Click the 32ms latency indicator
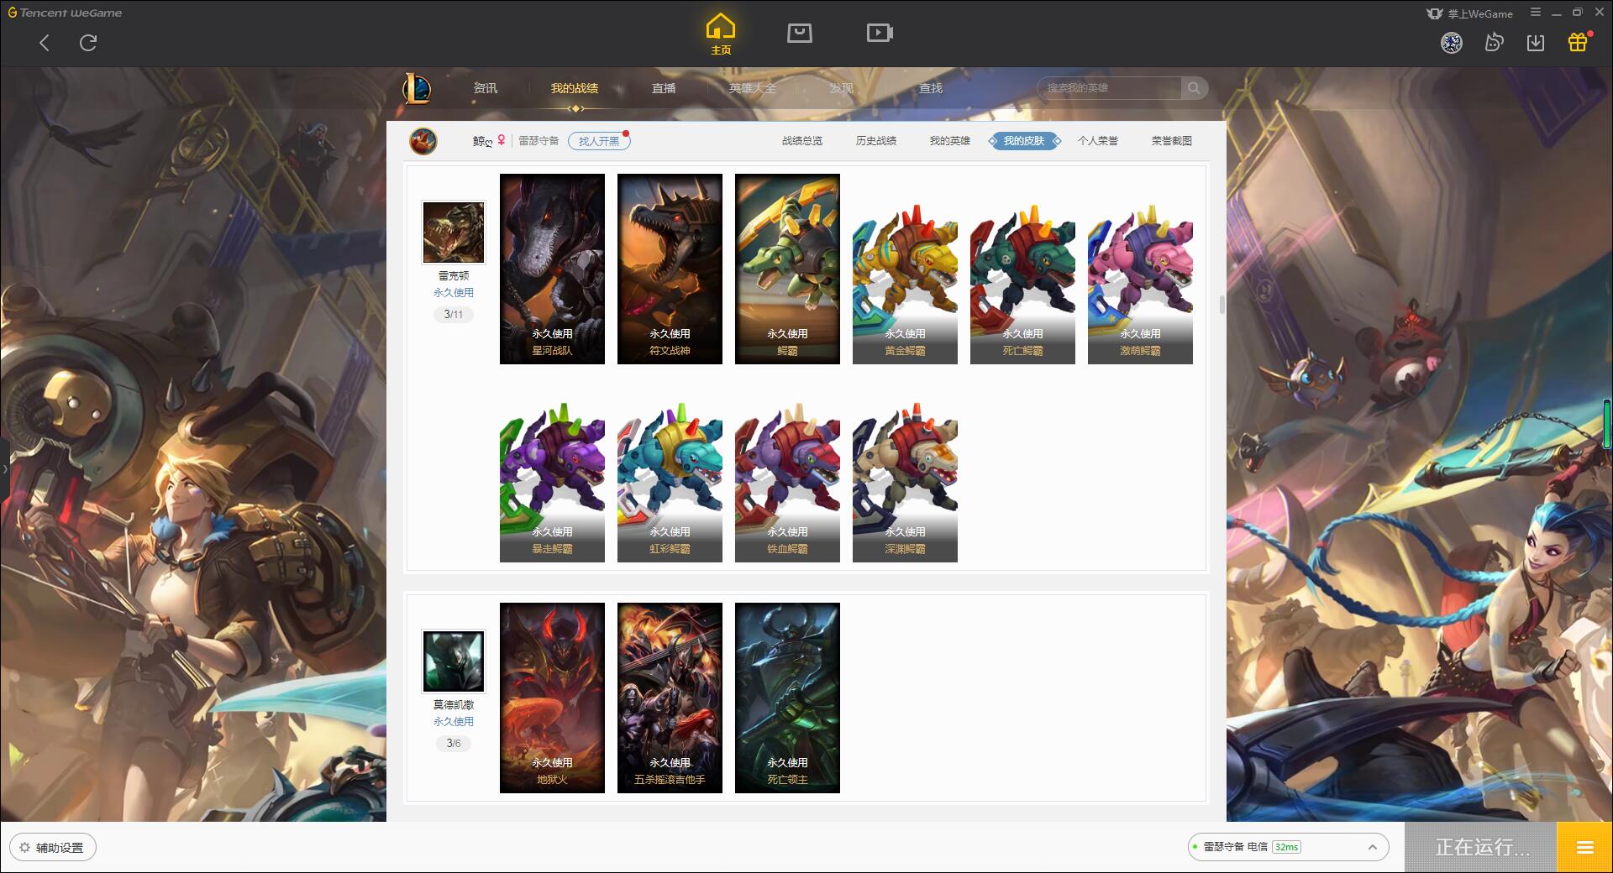 point(1286,847)
